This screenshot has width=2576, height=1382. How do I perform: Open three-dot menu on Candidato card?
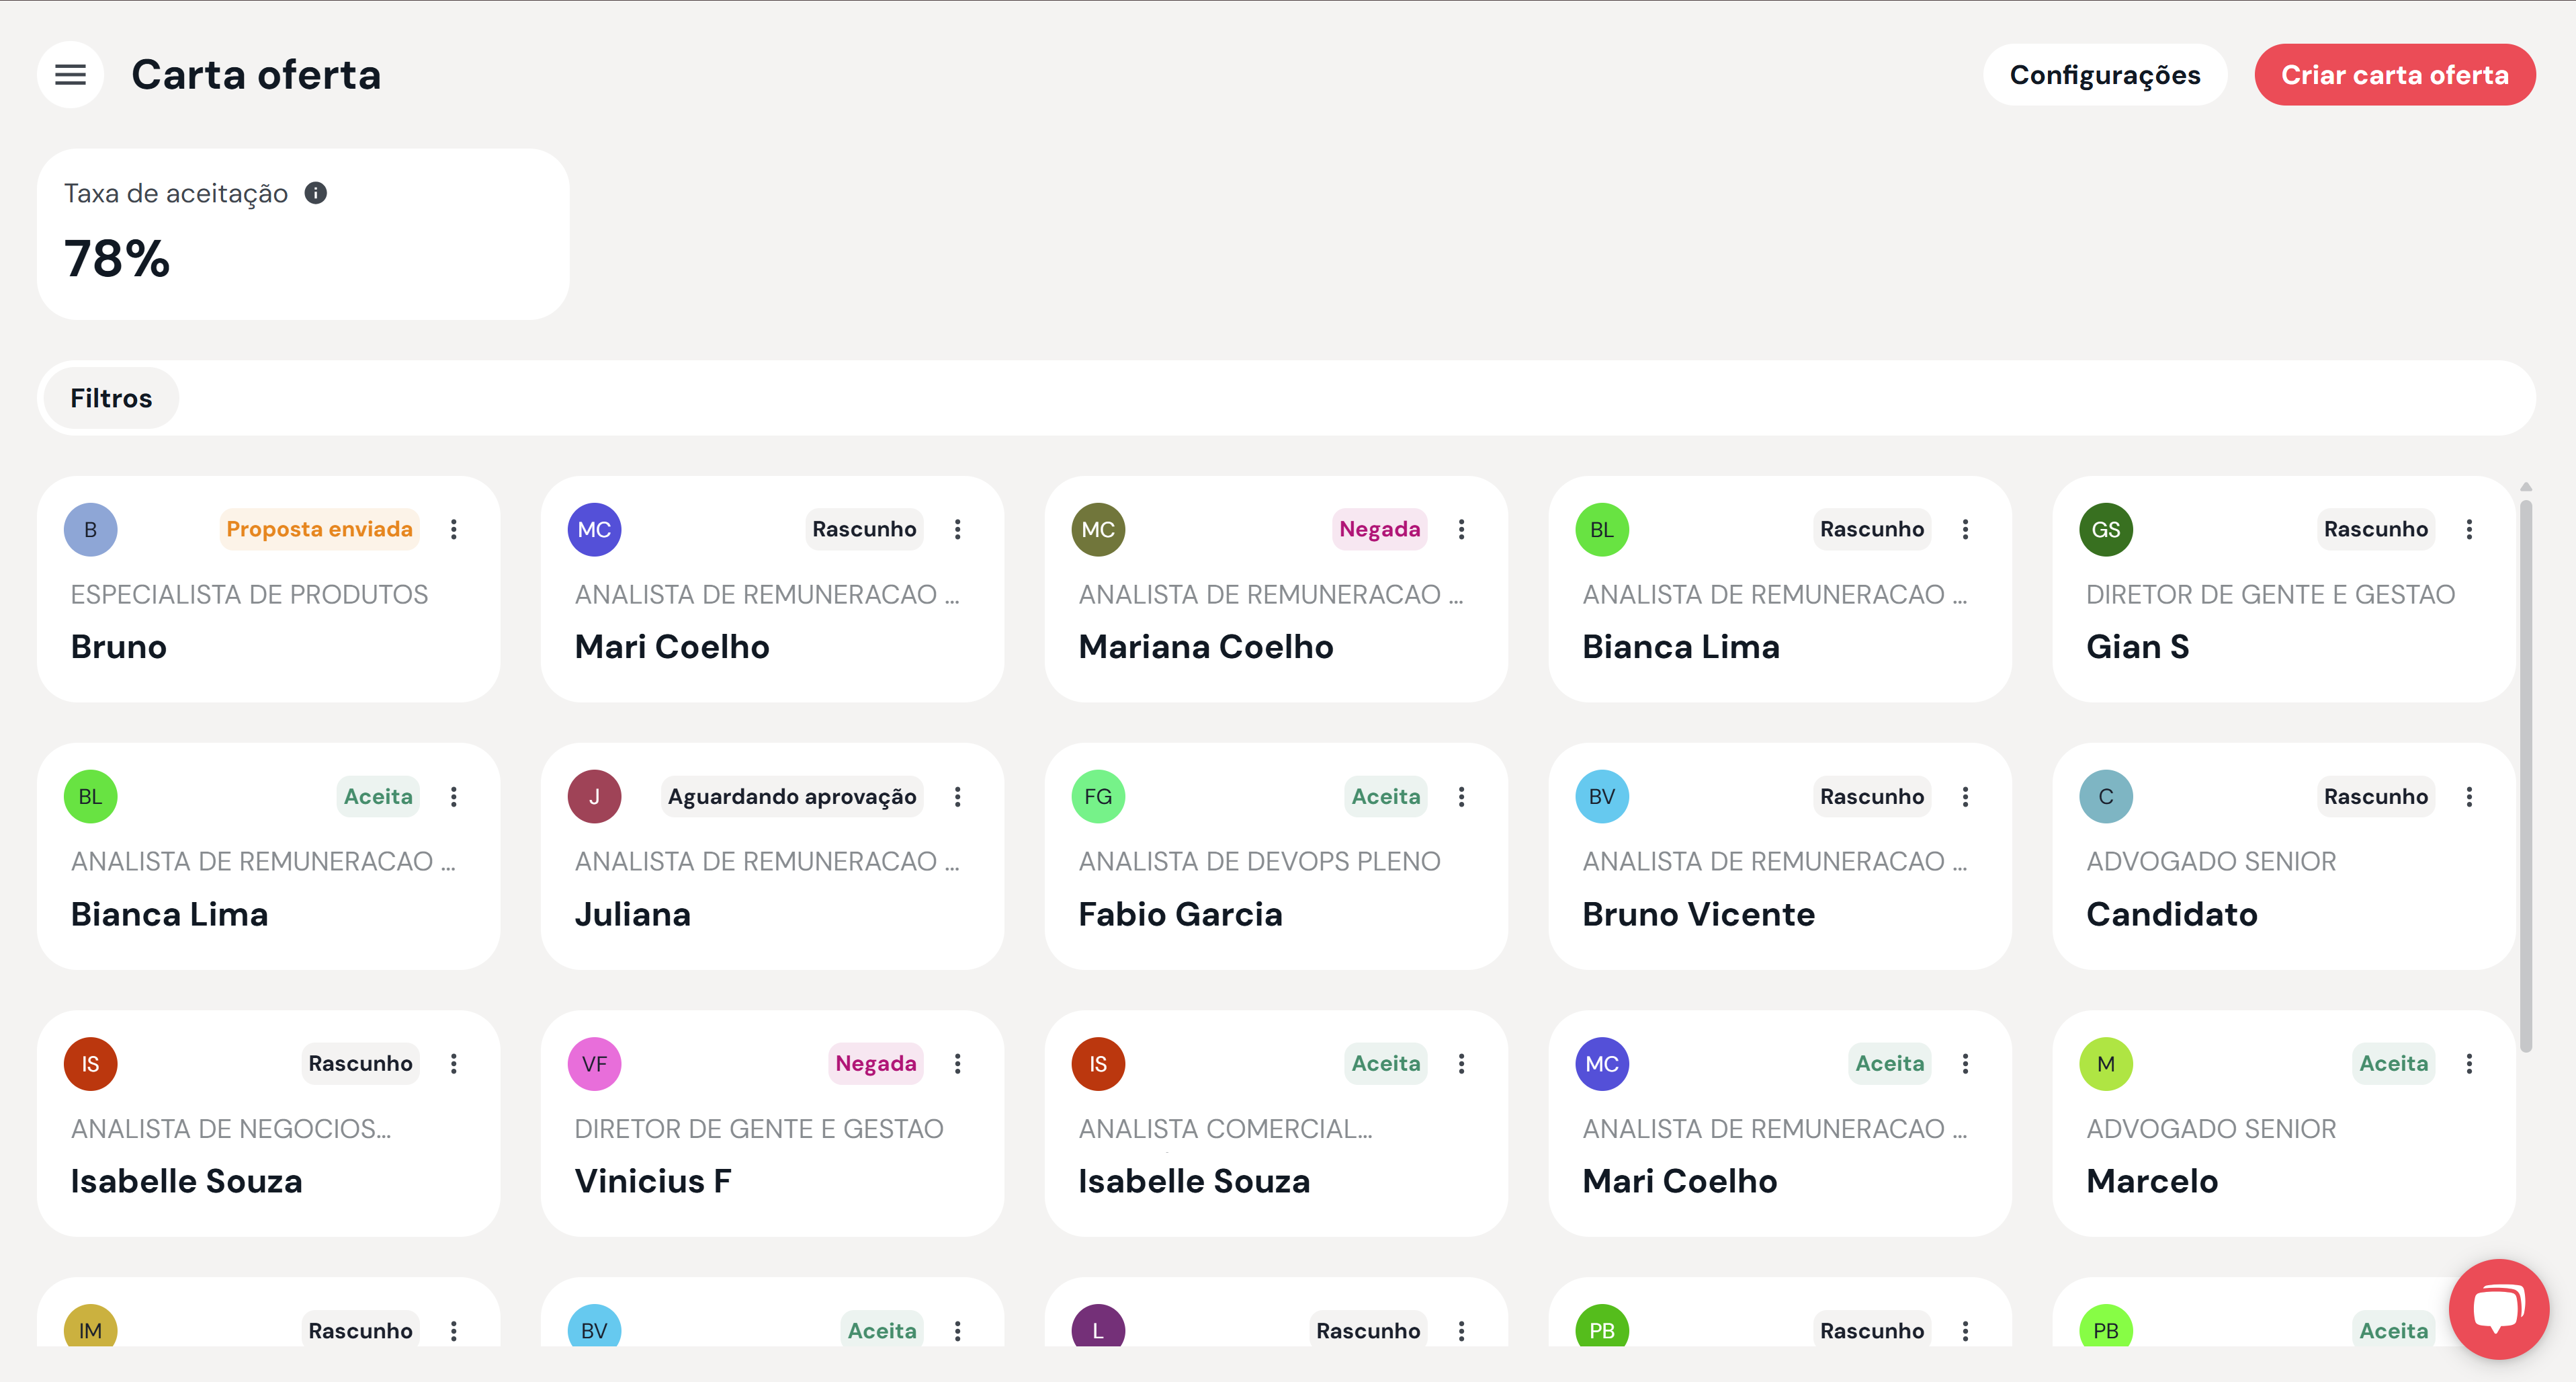[2470, 797]
